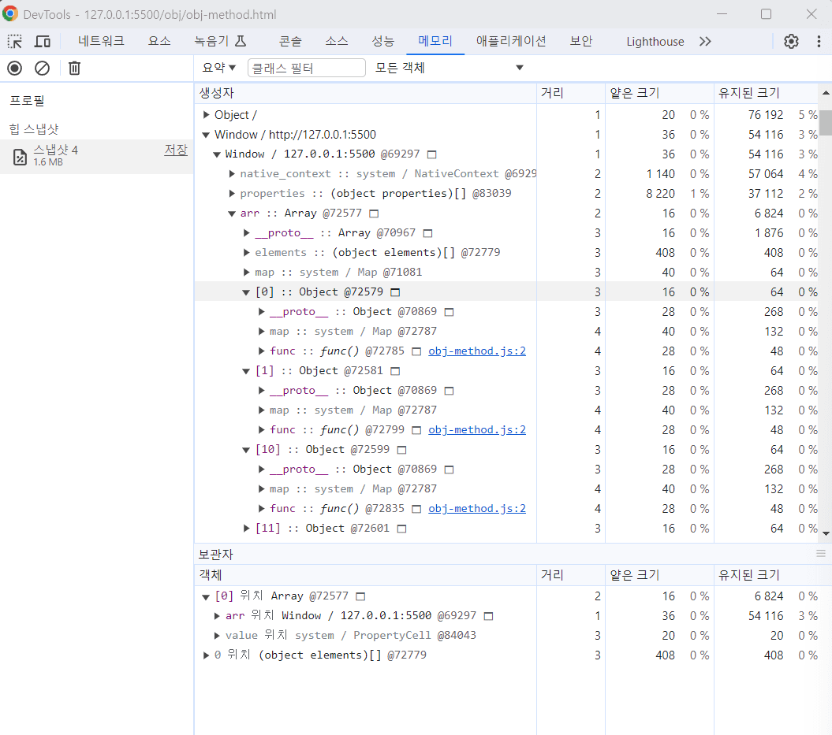Expand the [11] Object node
The image size is (832, 735).
click(x=245, y=528)
